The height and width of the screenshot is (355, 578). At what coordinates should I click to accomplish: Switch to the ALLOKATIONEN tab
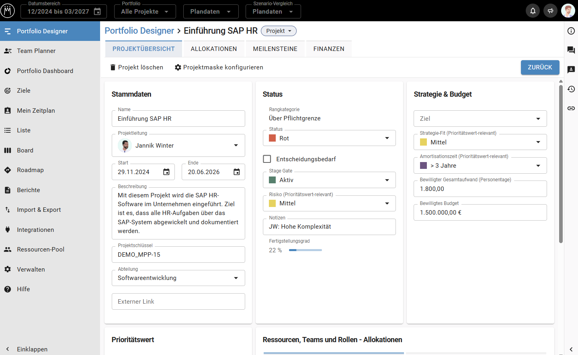214,49
